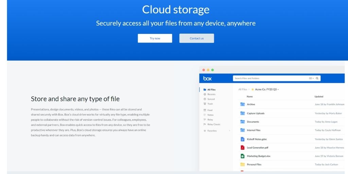Click 'Yesterday by Marta Baker' text
The height and width of the screenshot is (174, 348).
click(x=328, y=114)
